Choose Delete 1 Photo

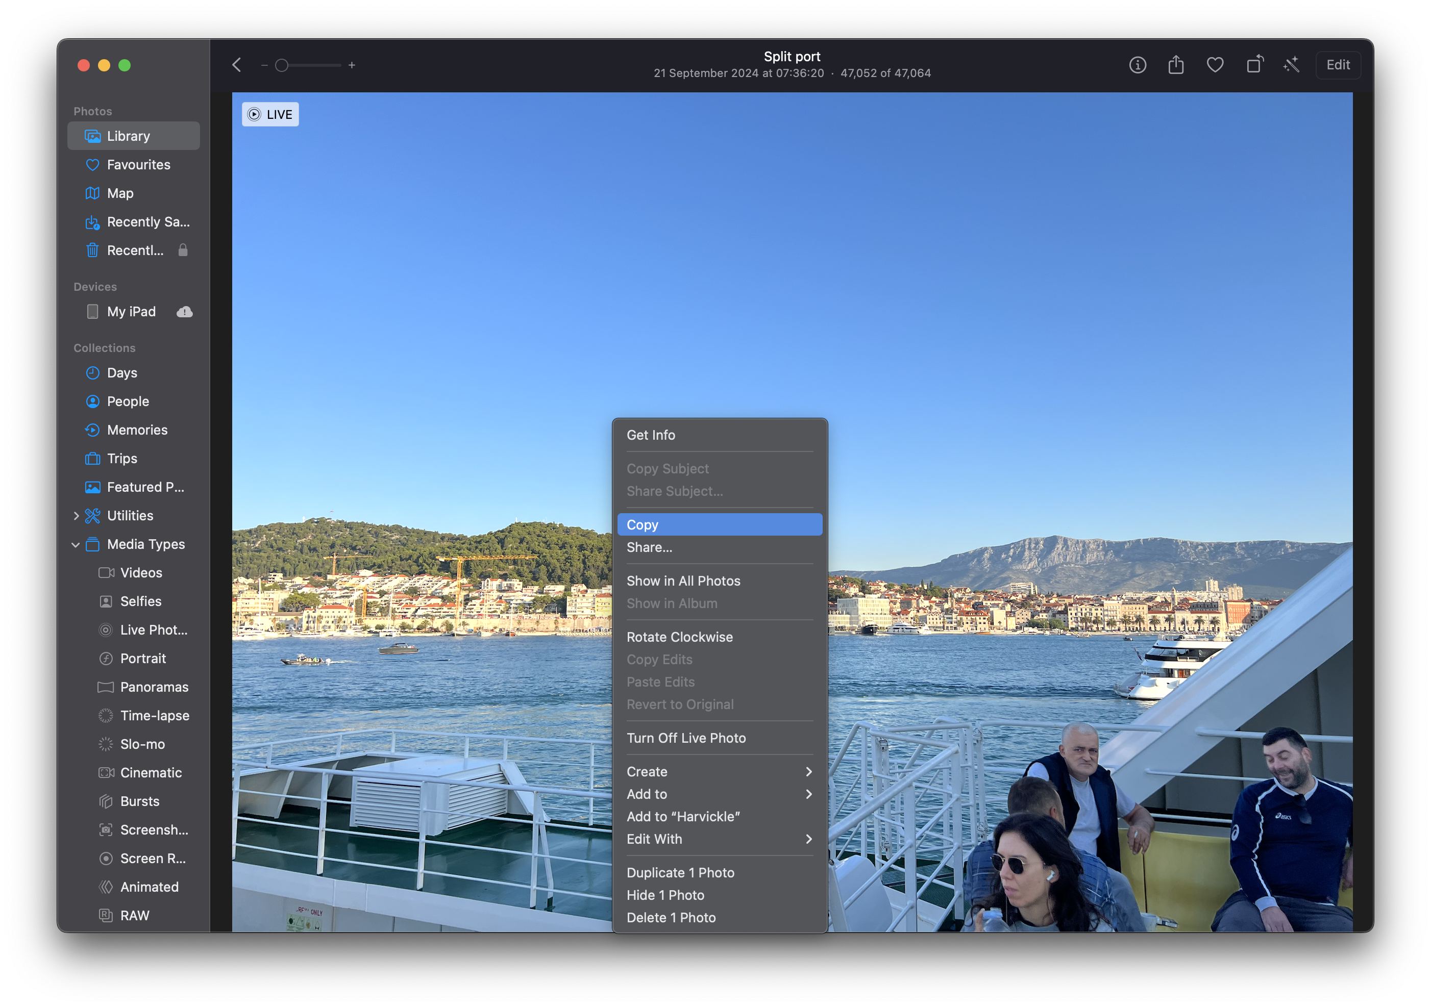[x=720, y=918]
